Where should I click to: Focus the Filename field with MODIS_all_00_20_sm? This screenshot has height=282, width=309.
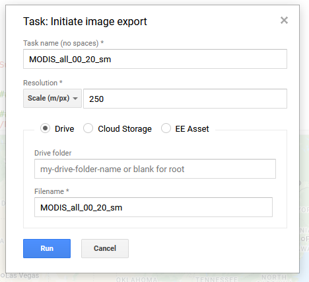153,207
